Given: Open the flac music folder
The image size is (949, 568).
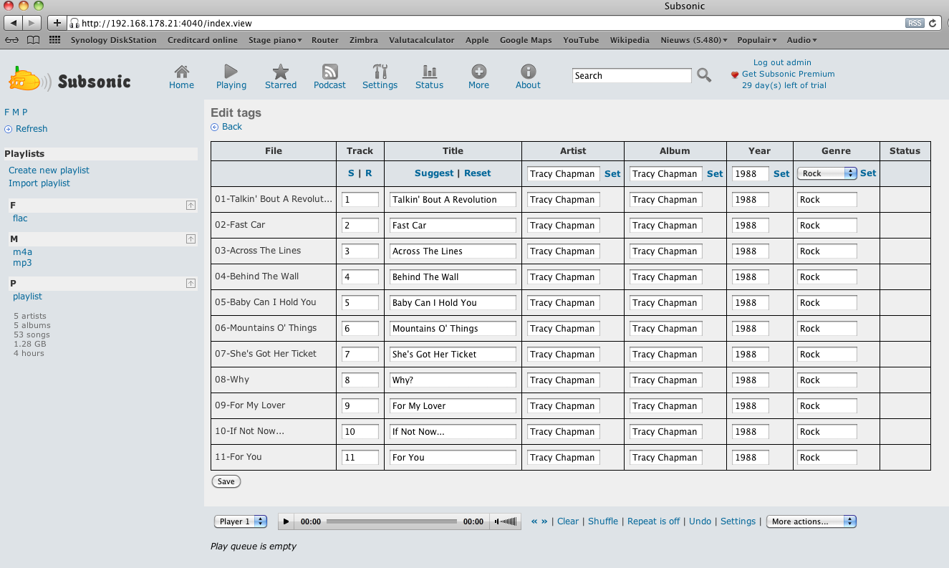Looking at the screenshot, I should click(20, 218).
